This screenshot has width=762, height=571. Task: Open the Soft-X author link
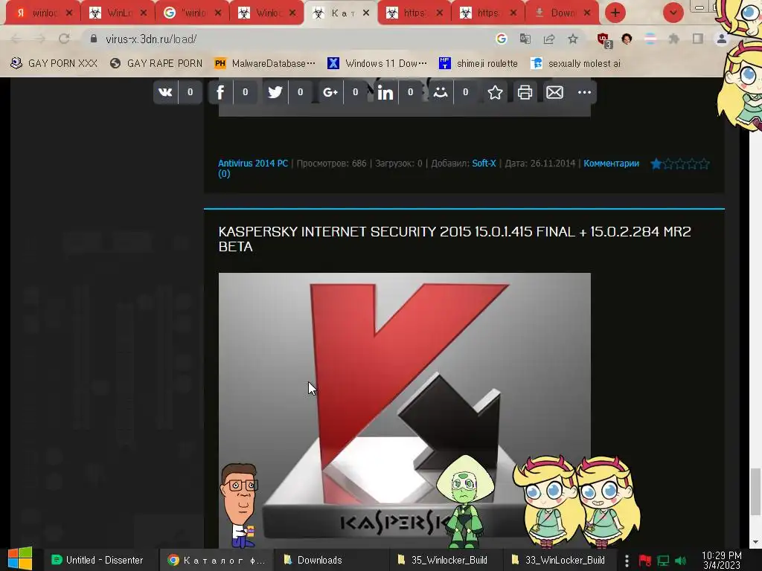[484, 164]
